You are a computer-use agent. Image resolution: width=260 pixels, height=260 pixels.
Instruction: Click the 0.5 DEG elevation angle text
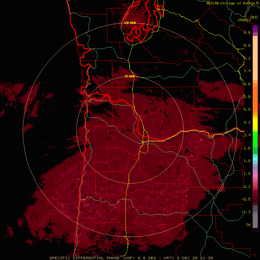click(147, 258)
